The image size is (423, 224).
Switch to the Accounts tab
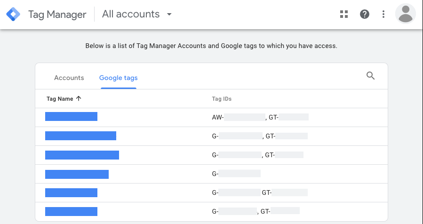(69, 78)
